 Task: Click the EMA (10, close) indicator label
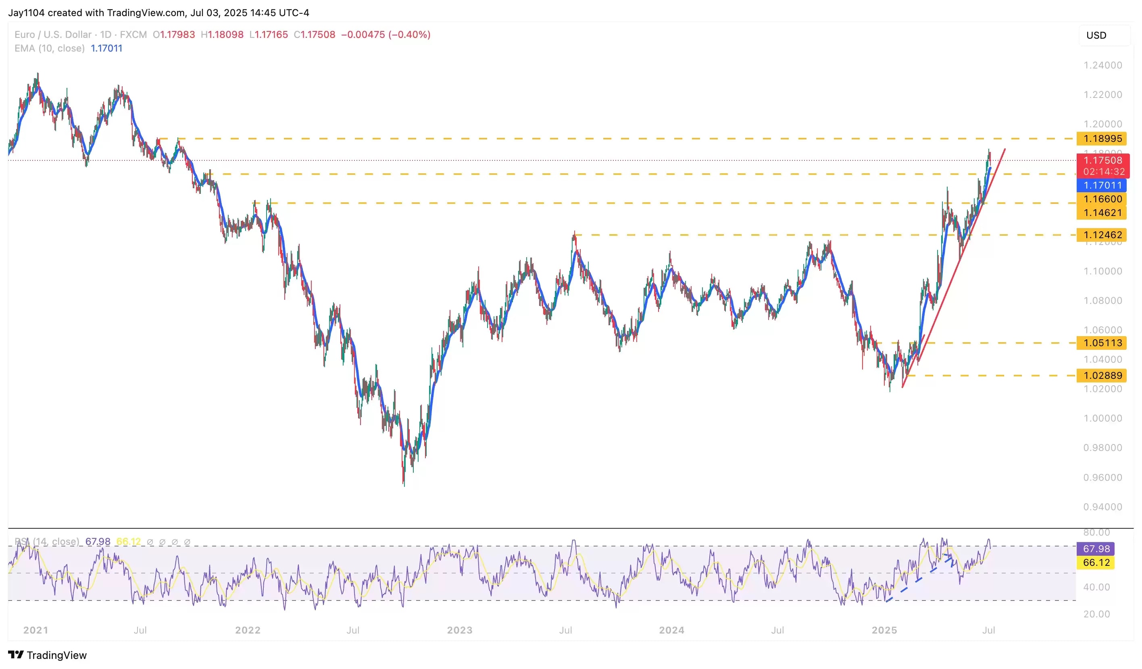(49, 48)
